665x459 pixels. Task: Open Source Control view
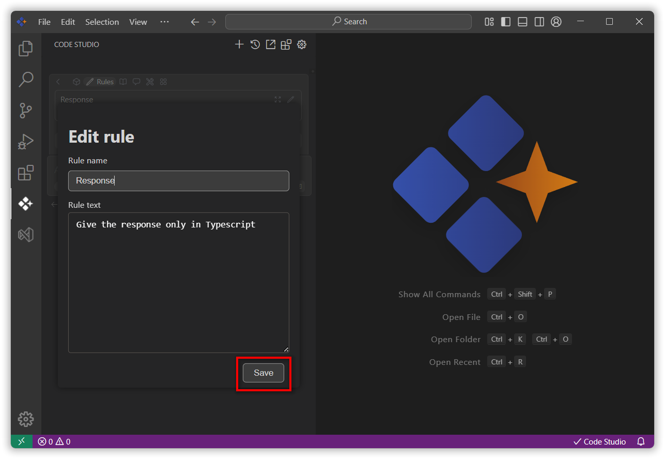[25, 110]
